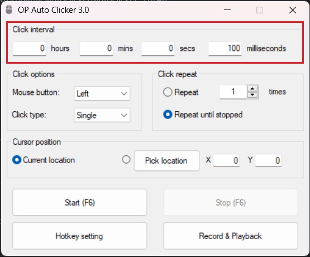This screenshot has height=257, width=310.
Task: Open the Click type dropdown
Action: coord(102,115)
